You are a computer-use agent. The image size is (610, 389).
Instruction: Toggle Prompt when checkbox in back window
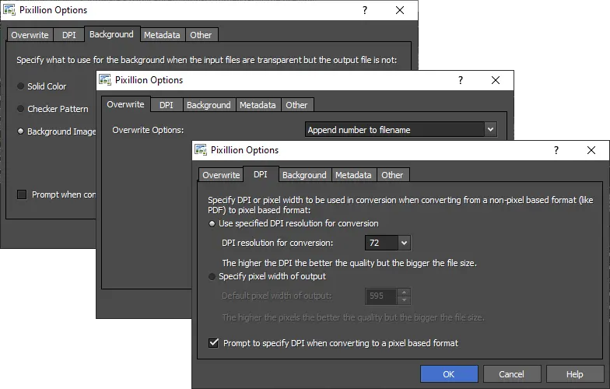22,194
